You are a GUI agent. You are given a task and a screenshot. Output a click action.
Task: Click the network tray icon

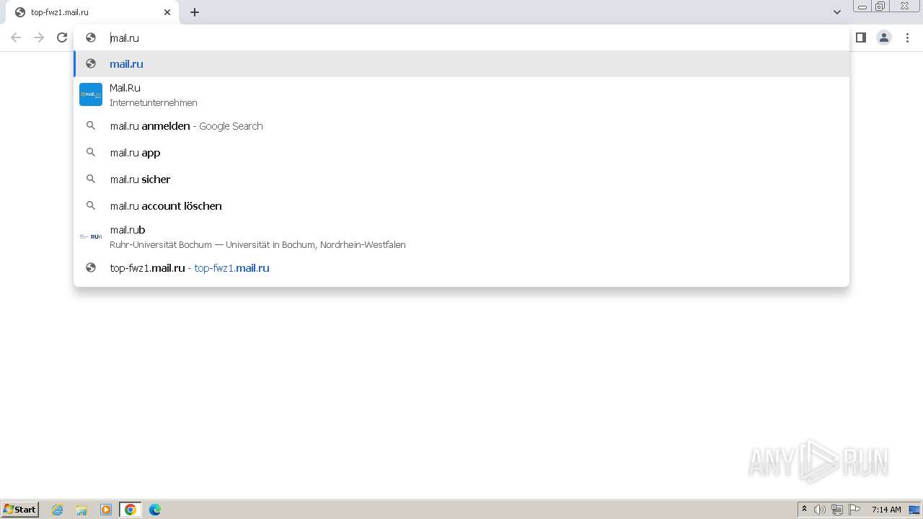(837, 510)
